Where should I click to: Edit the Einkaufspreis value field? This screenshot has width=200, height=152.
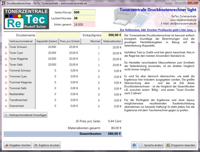pyautogui.click(x=112, y=35)
